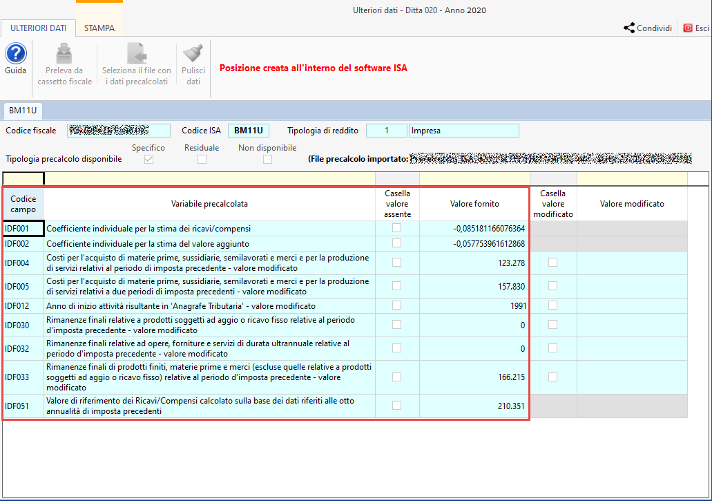The height and width of the screenshot is (501, 712).
Task: Open the STAMPA tab
Action: (99, 28)
